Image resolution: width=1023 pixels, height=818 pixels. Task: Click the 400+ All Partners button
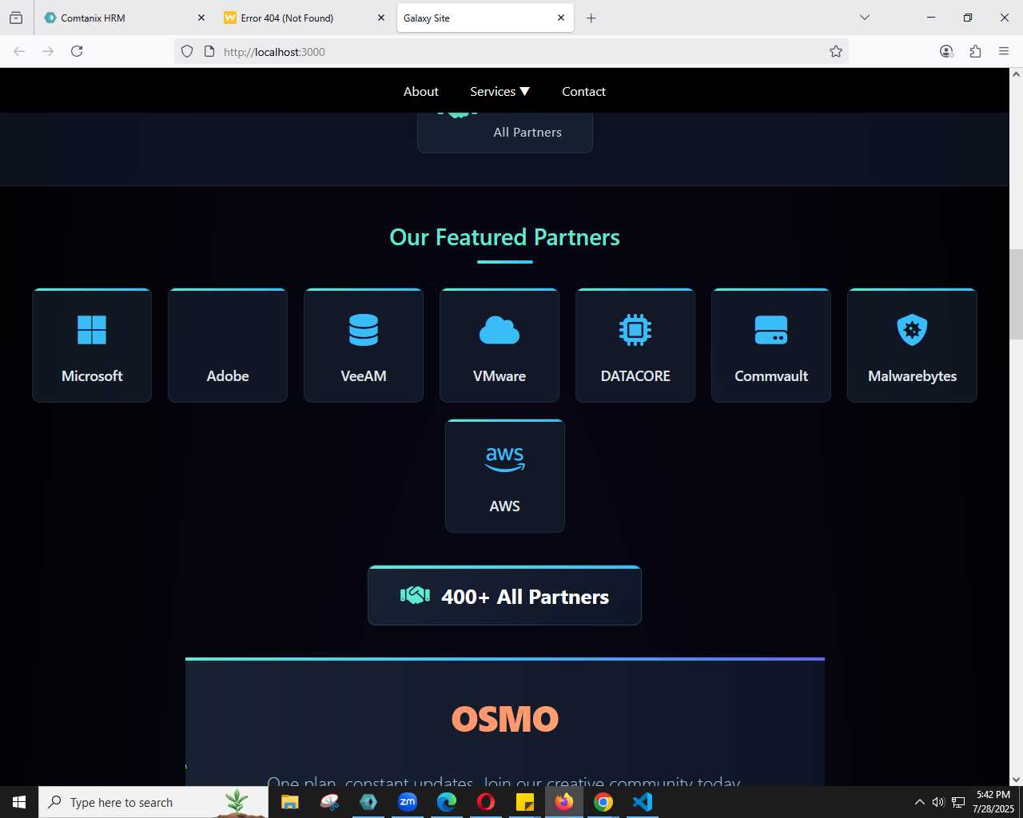click(504, 596)
